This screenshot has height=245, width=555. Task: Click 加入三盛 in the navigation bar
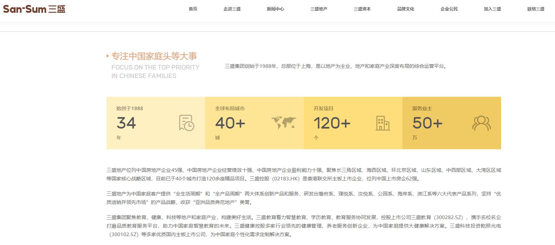pos(493,9)
